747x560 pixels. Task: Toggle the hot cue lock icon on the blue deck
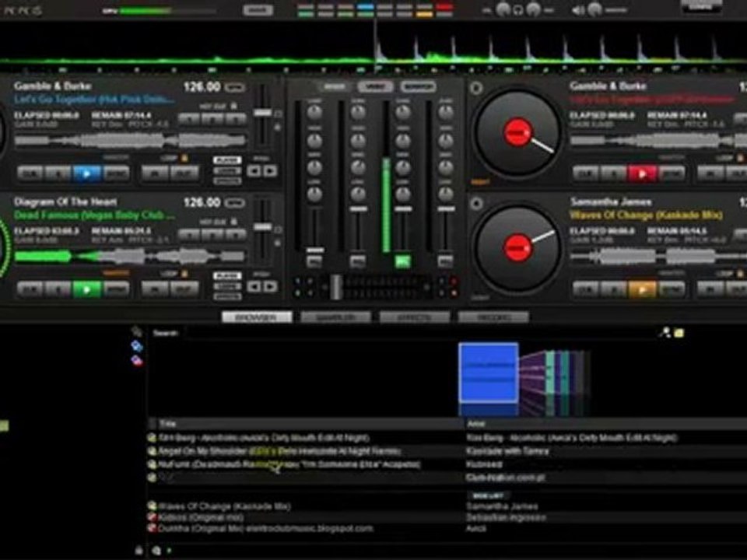234,106
